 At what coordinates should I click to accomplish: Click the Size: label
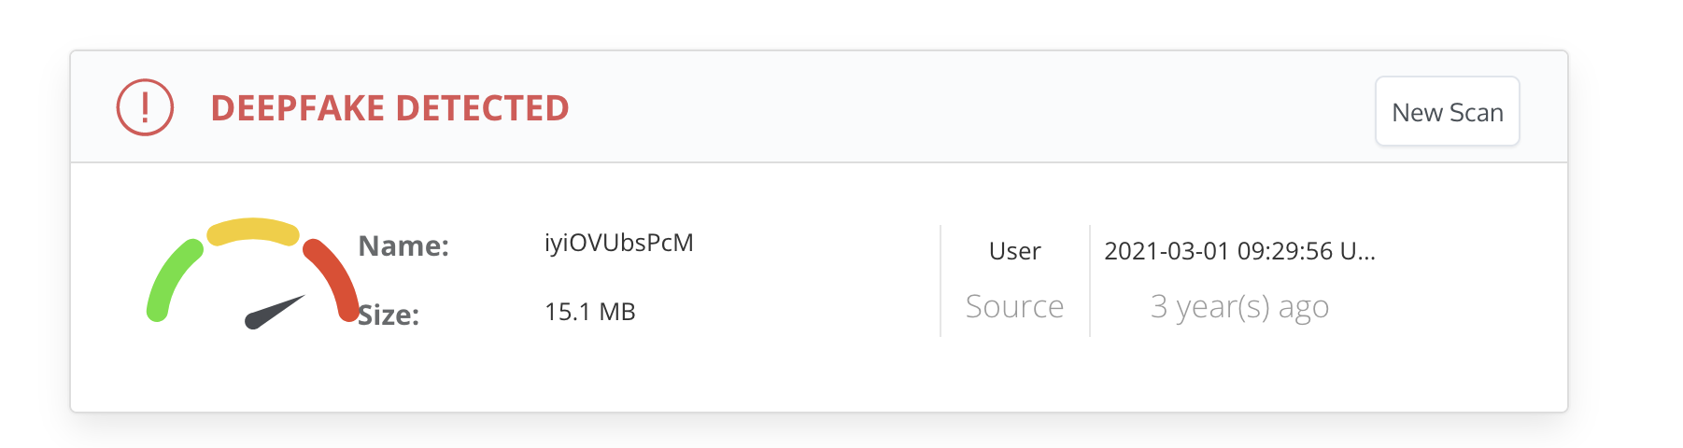click(389, 315)
